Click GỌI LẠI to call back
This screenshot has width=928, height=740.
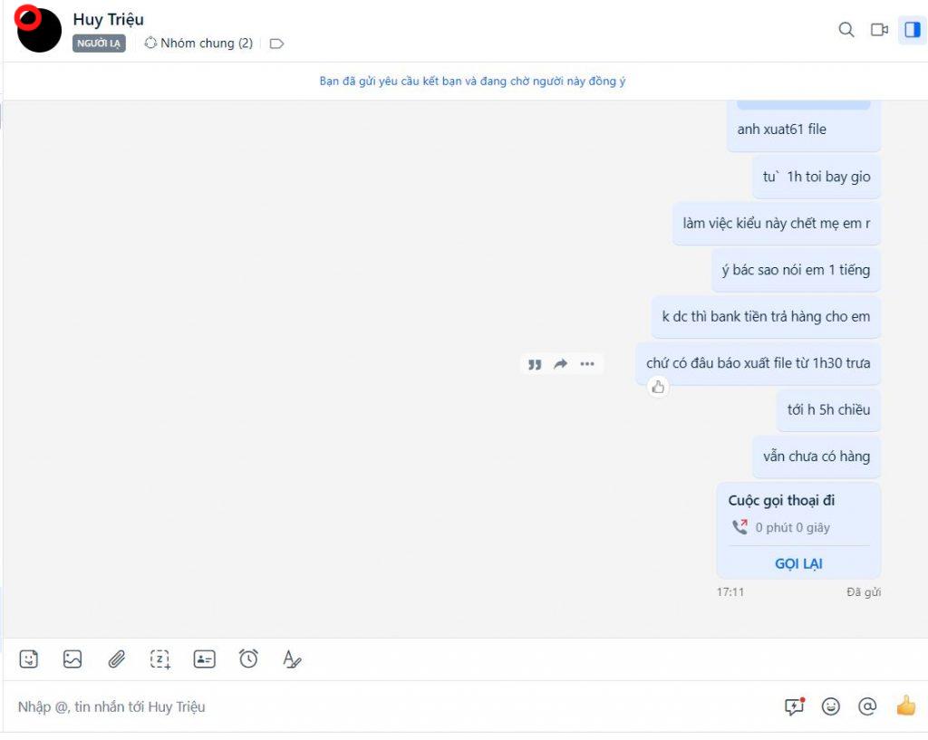[798, 563]
